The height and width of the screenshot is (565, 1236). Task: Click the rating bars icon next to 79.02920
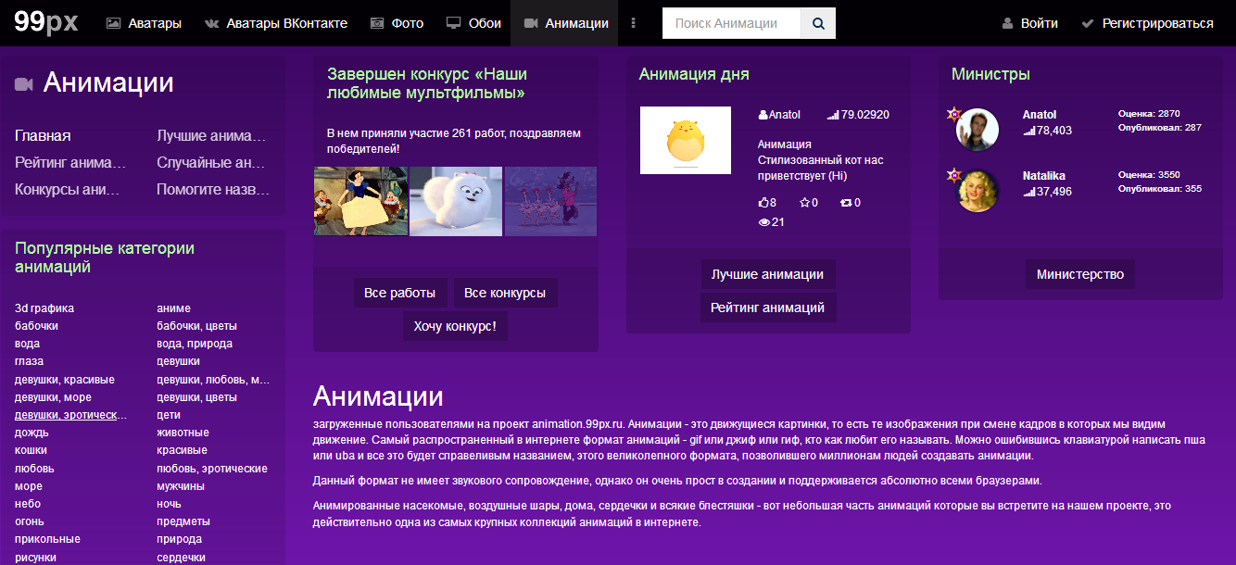click(x=833, y=115)
